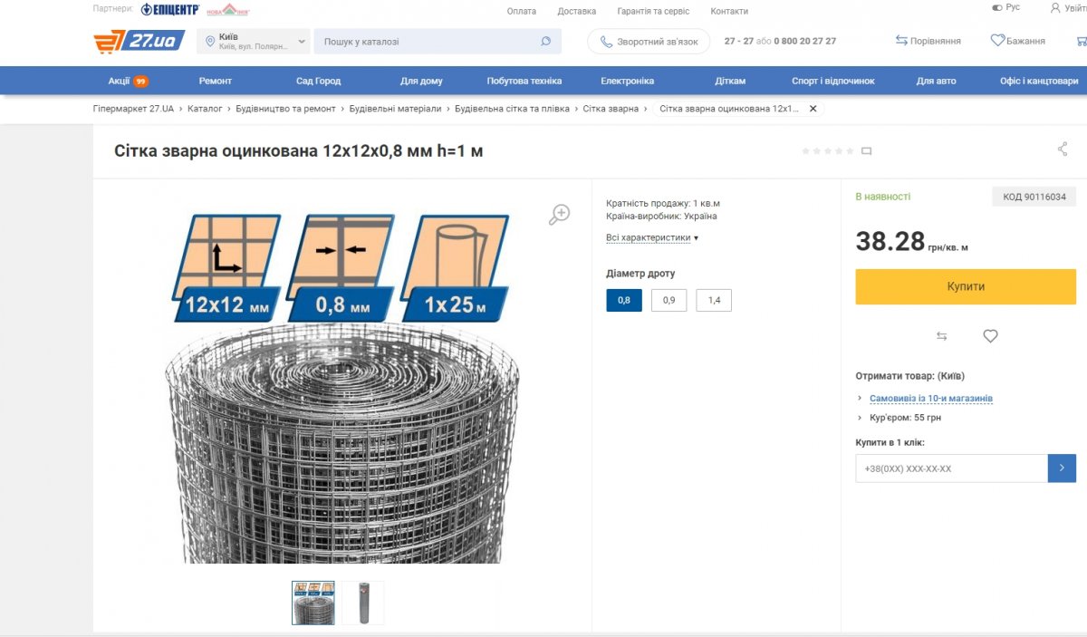Click the location pin icon for Kyiv
The image size is (1087, 637).
210,42
